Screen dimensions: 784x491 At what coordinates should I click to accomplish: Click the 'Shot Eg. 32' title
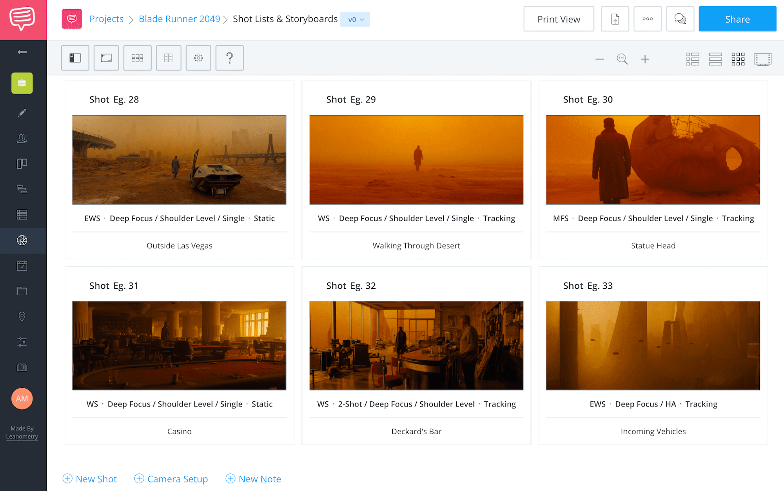pos(351,286)
